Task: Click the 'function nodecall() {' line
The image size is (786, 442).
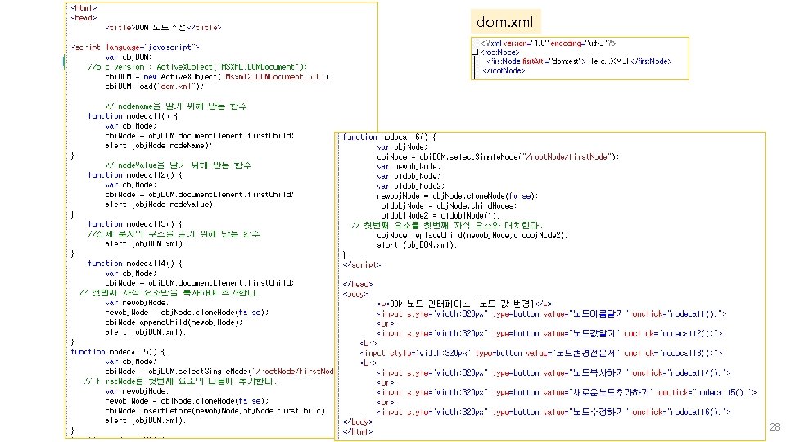Action: tap(133, 116)
